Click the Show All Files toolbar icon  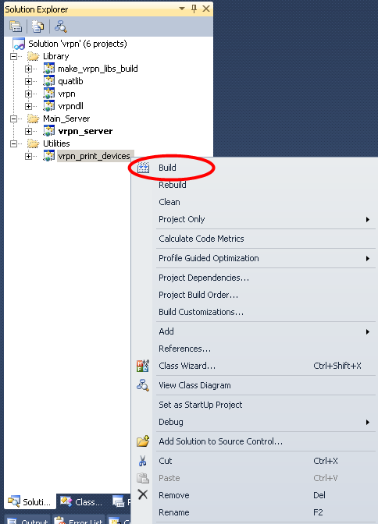pyautogui.click(x=37, y=27)
